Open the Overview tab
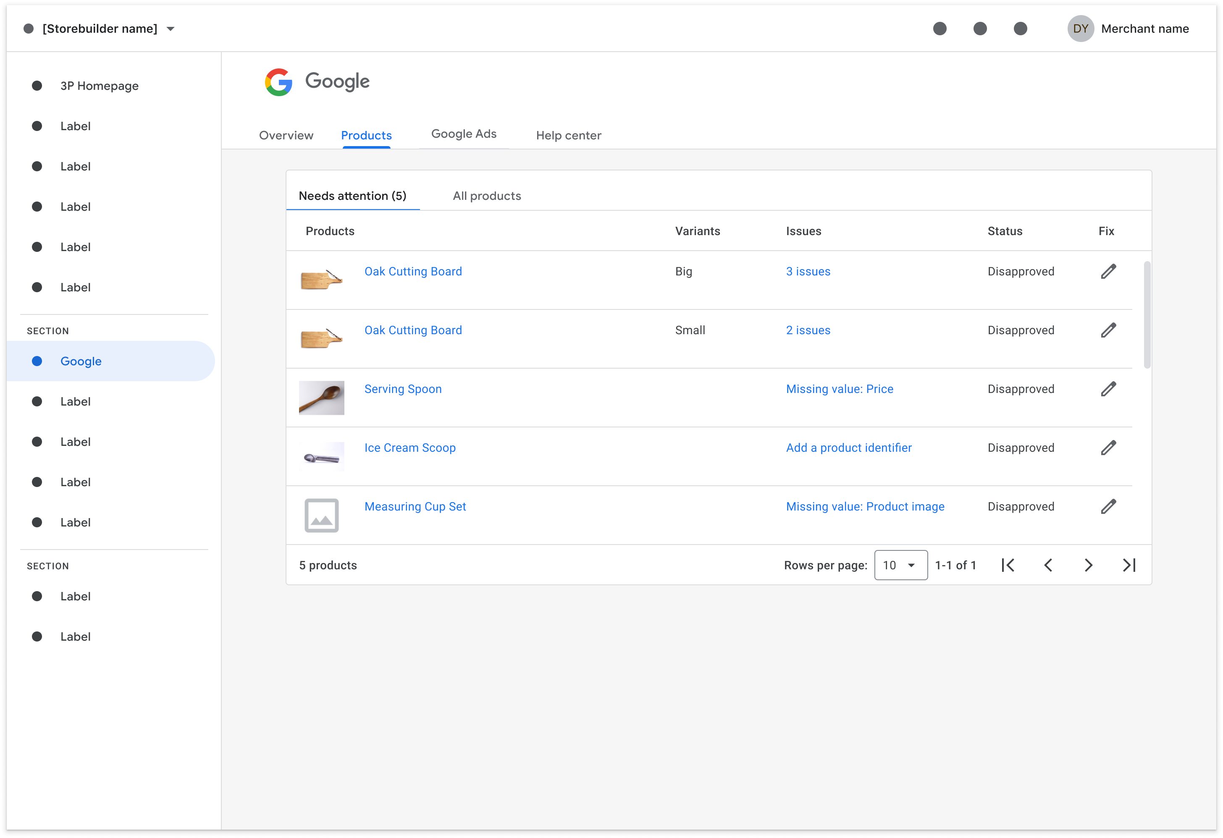Image resolution: width=1223 pixels, height=838 pixels. click(286, 135)
